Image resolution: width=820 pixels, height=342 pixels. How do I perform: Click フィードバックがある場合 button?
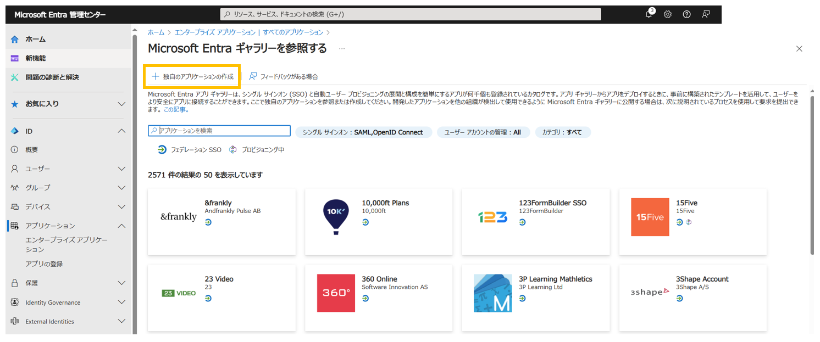pos(284,77)
